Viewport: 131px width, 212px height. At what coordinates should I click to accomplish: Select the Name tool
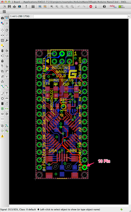click(2, 66)
